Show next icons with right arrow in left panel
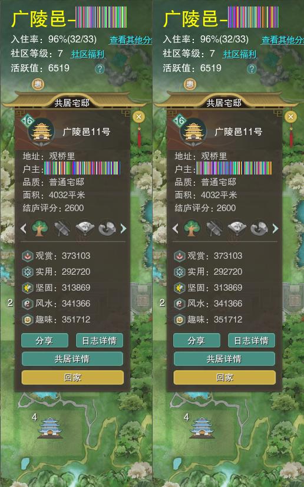This screenshot has height=487, width=304. pos(123,229)
